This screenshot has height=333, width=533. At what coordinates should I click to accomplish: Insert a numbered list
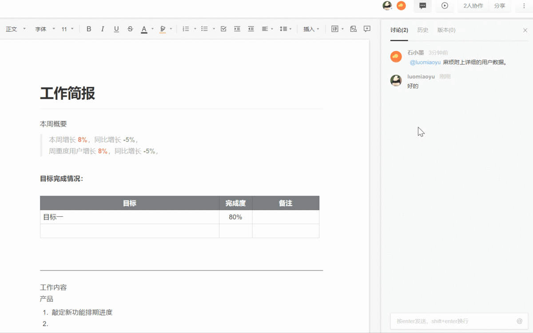(186, 29)
